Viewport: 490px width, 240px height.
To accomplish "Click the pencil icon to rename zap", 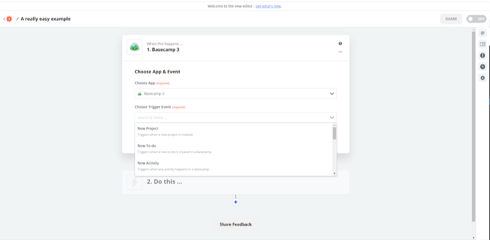I will pos(17,19).
